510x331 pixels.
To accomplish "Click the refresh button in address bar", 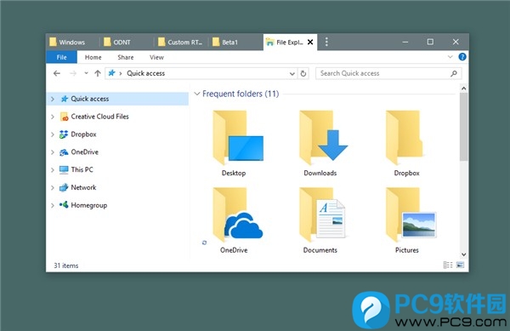I will pyautogui.click(x=303, y=73).
